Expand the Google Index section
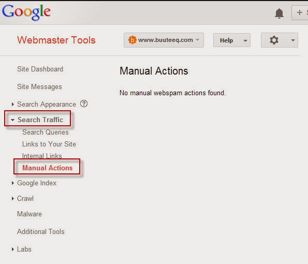 [13, 183]
